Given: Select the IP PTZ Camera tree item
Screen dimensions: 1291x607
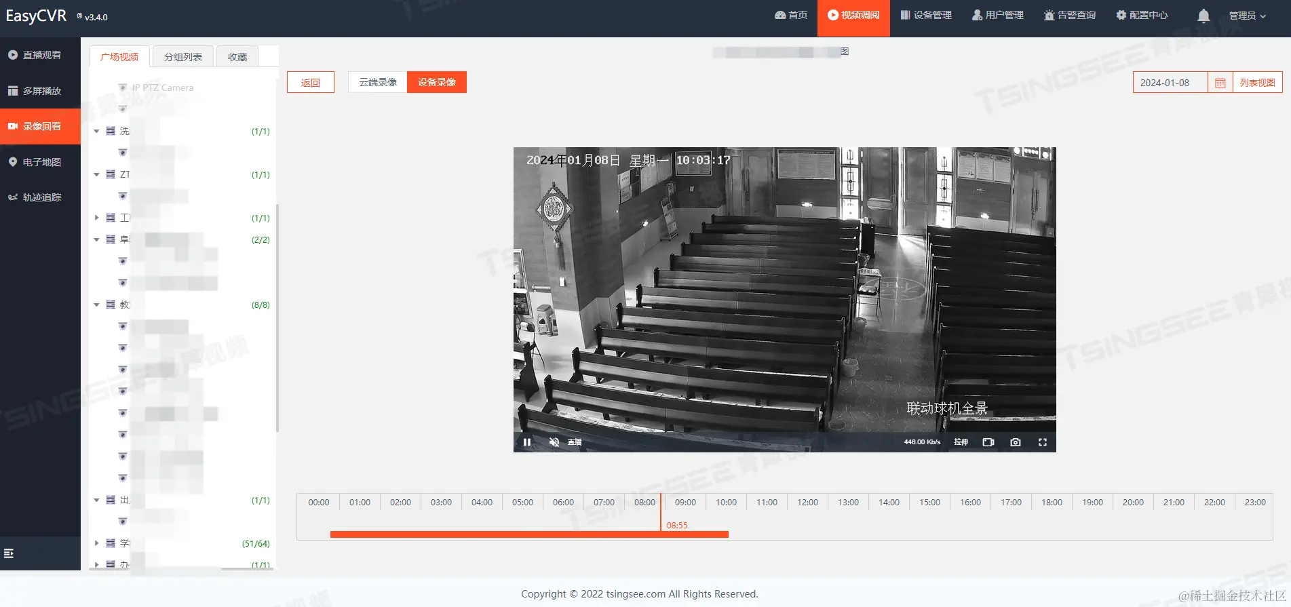Looking at the screenshot, I should click(x=163, y=87).
